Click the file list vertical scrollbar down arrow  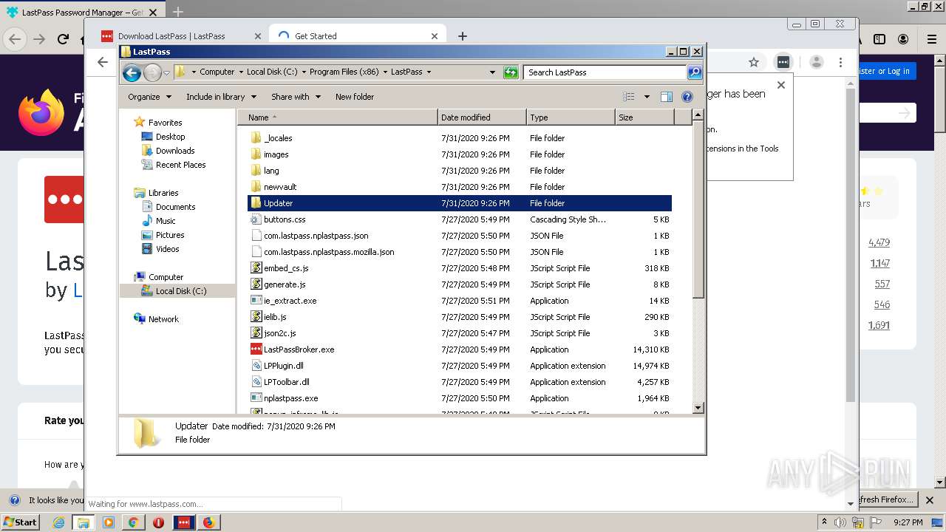coord(698,408)
